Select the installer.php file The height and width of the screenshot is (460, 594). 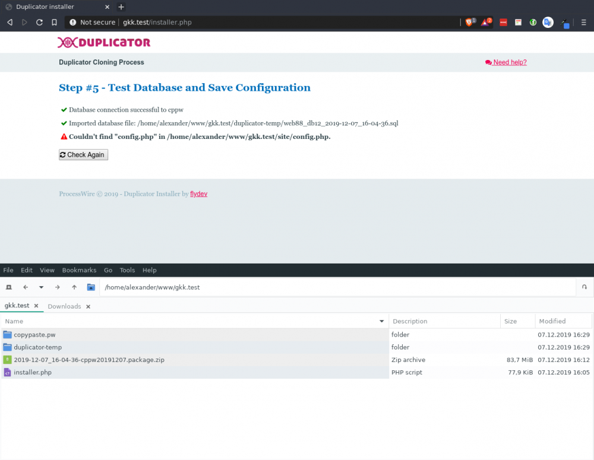click(33, 373)
